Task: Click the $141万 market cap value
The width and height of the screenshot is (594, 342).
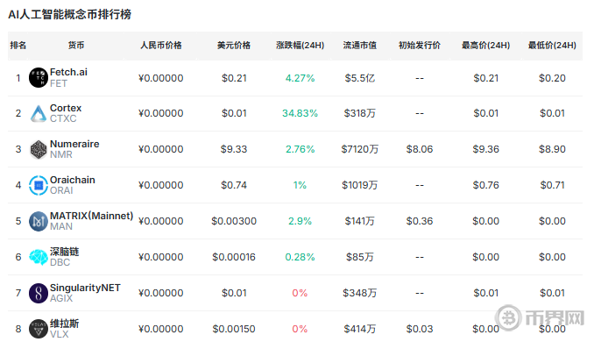Action: (x=360, y=221)
